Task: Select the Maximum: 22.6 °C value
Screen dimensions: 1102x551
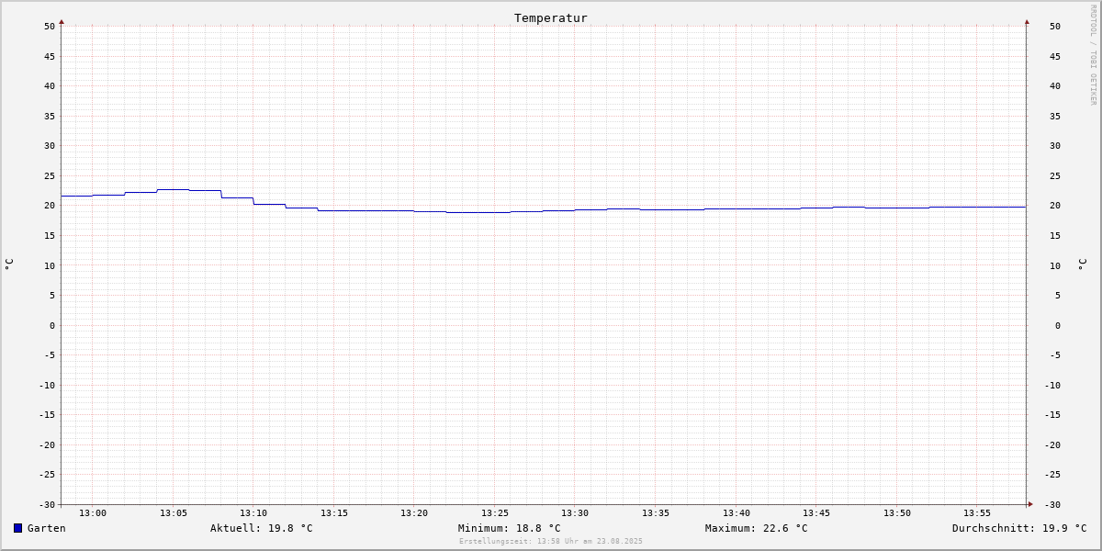Action: [757, 528]
